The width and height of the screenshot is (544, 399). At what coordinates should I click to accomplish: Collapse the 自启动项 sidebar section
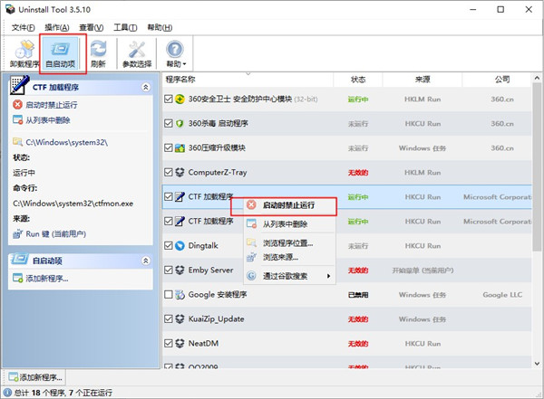(145, 261)
